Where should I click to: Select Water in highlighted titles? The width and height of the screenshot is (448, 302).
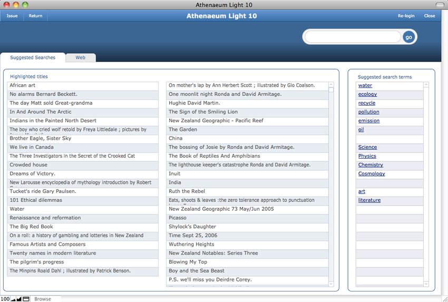[x=83, y=209]
